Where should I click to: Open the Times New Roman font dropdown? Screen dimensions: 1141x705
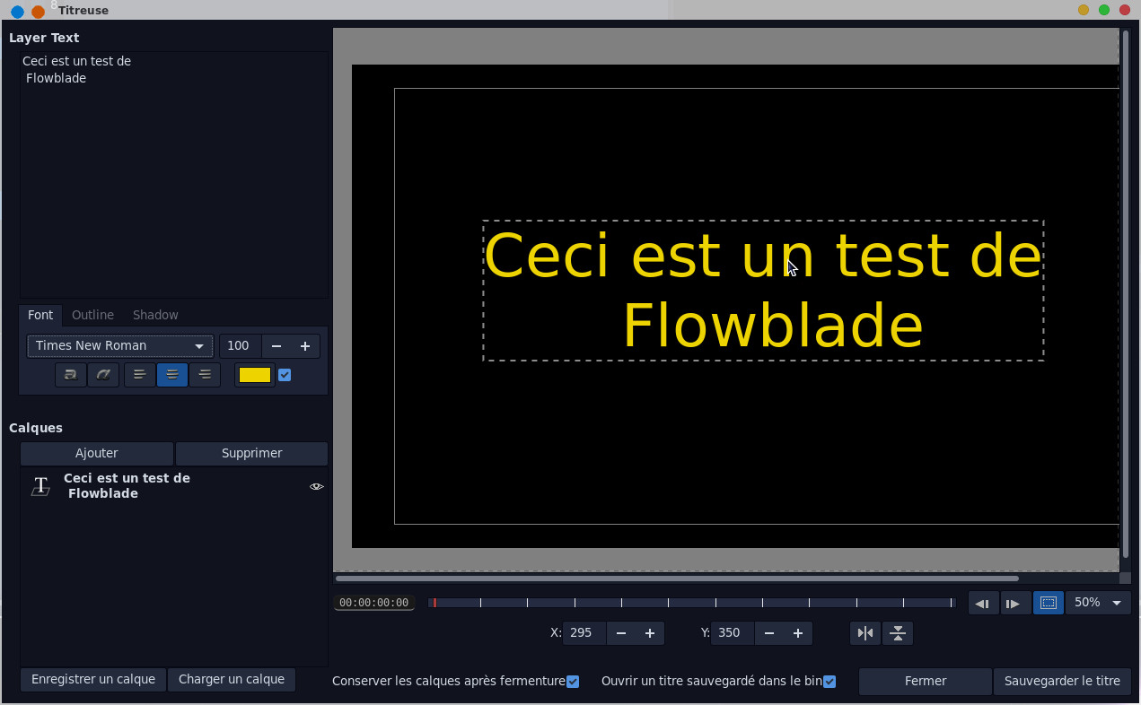[120, 346]
